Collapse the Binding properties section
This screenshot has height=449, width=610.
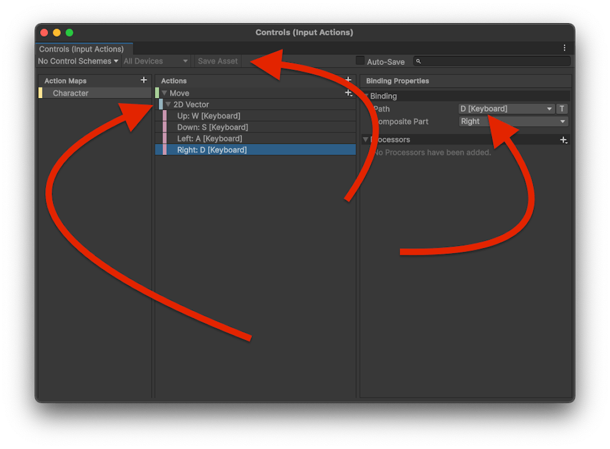368,96
